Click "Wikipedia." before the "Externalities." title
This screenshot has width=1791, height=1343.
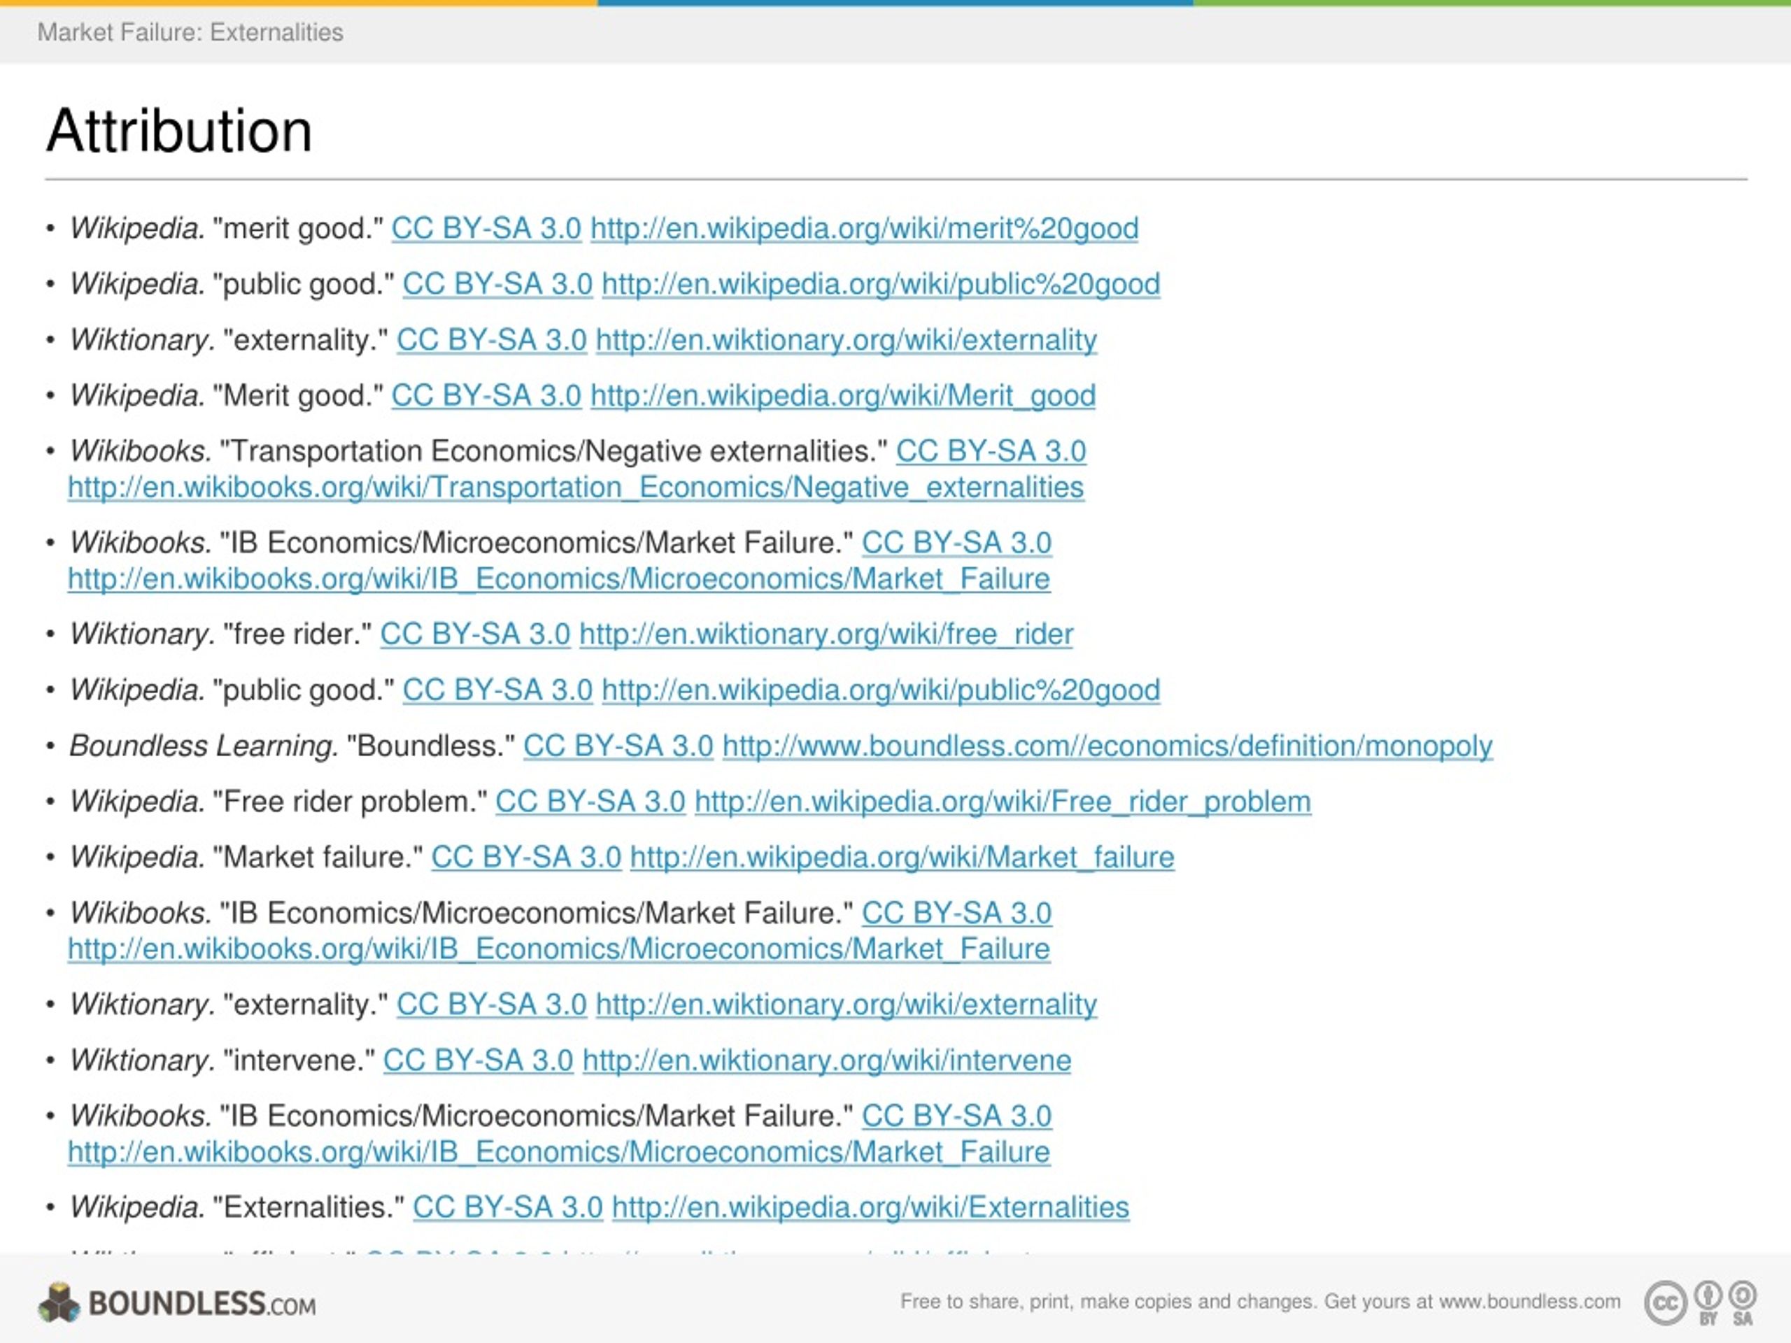tap(137, 1207)
